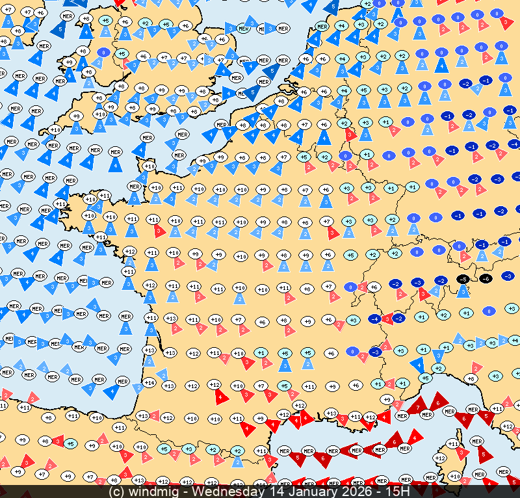Click the dark blue -4 marker beside red arrow

(374, 319)
